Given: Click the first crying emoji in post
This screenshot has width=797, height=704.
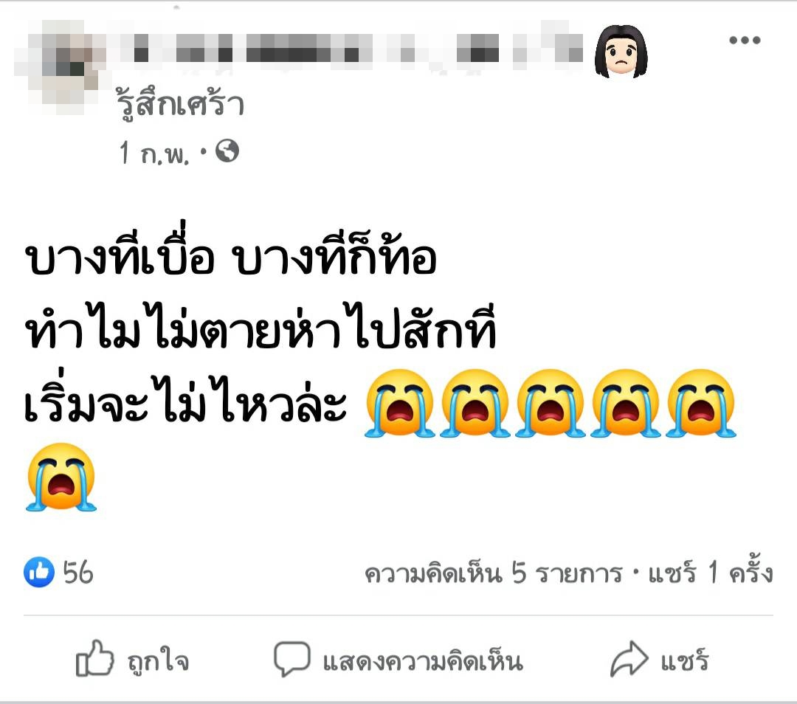Looking at the screenshot, I should [399, 404].
